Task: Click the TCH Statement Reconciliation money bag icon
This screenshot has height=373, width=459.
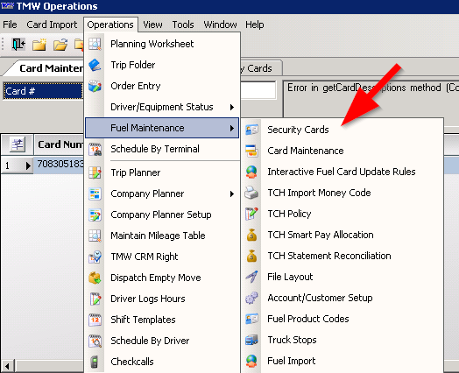Action: (251, 256)
